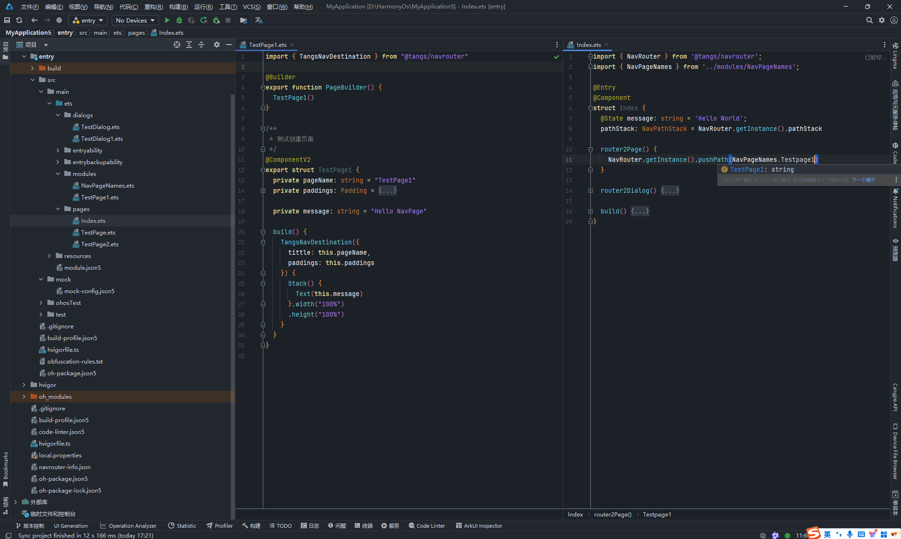901x539 pixels.
Task: Expand the resources folder in tree
Action: point(49,256)
